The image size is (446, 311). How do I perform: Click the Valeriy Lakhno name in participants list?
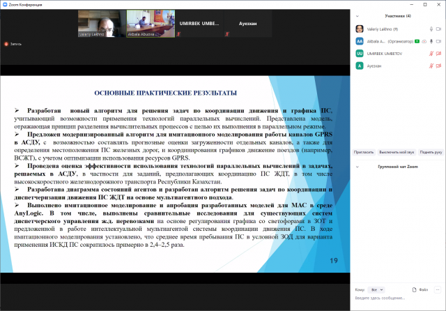pyautogui.click(x=383, y=29)
